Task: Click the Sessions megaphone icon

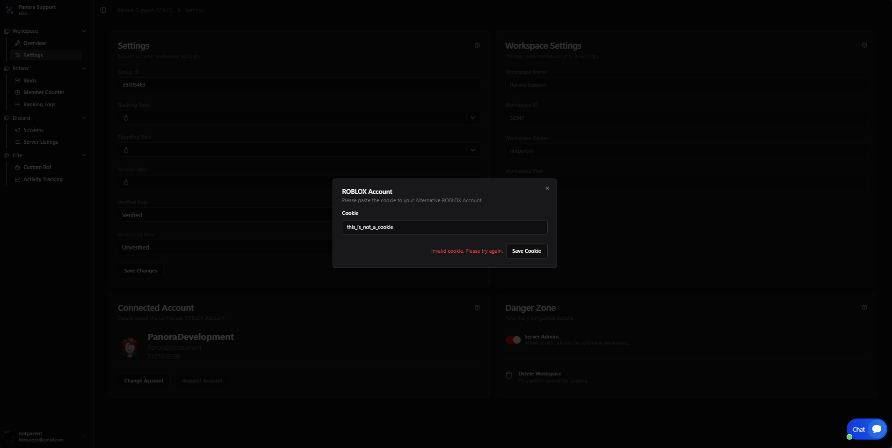Action: [x=17, y=130]
